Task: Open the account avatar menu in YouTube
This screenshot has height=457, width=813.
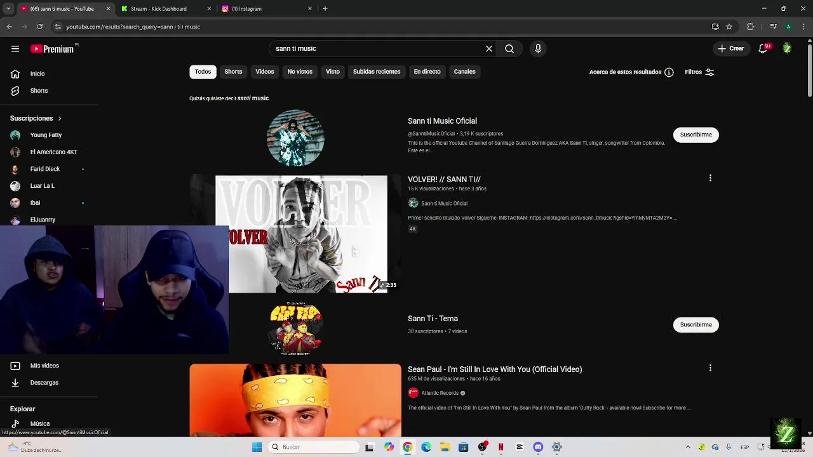Action: [787, 48]
